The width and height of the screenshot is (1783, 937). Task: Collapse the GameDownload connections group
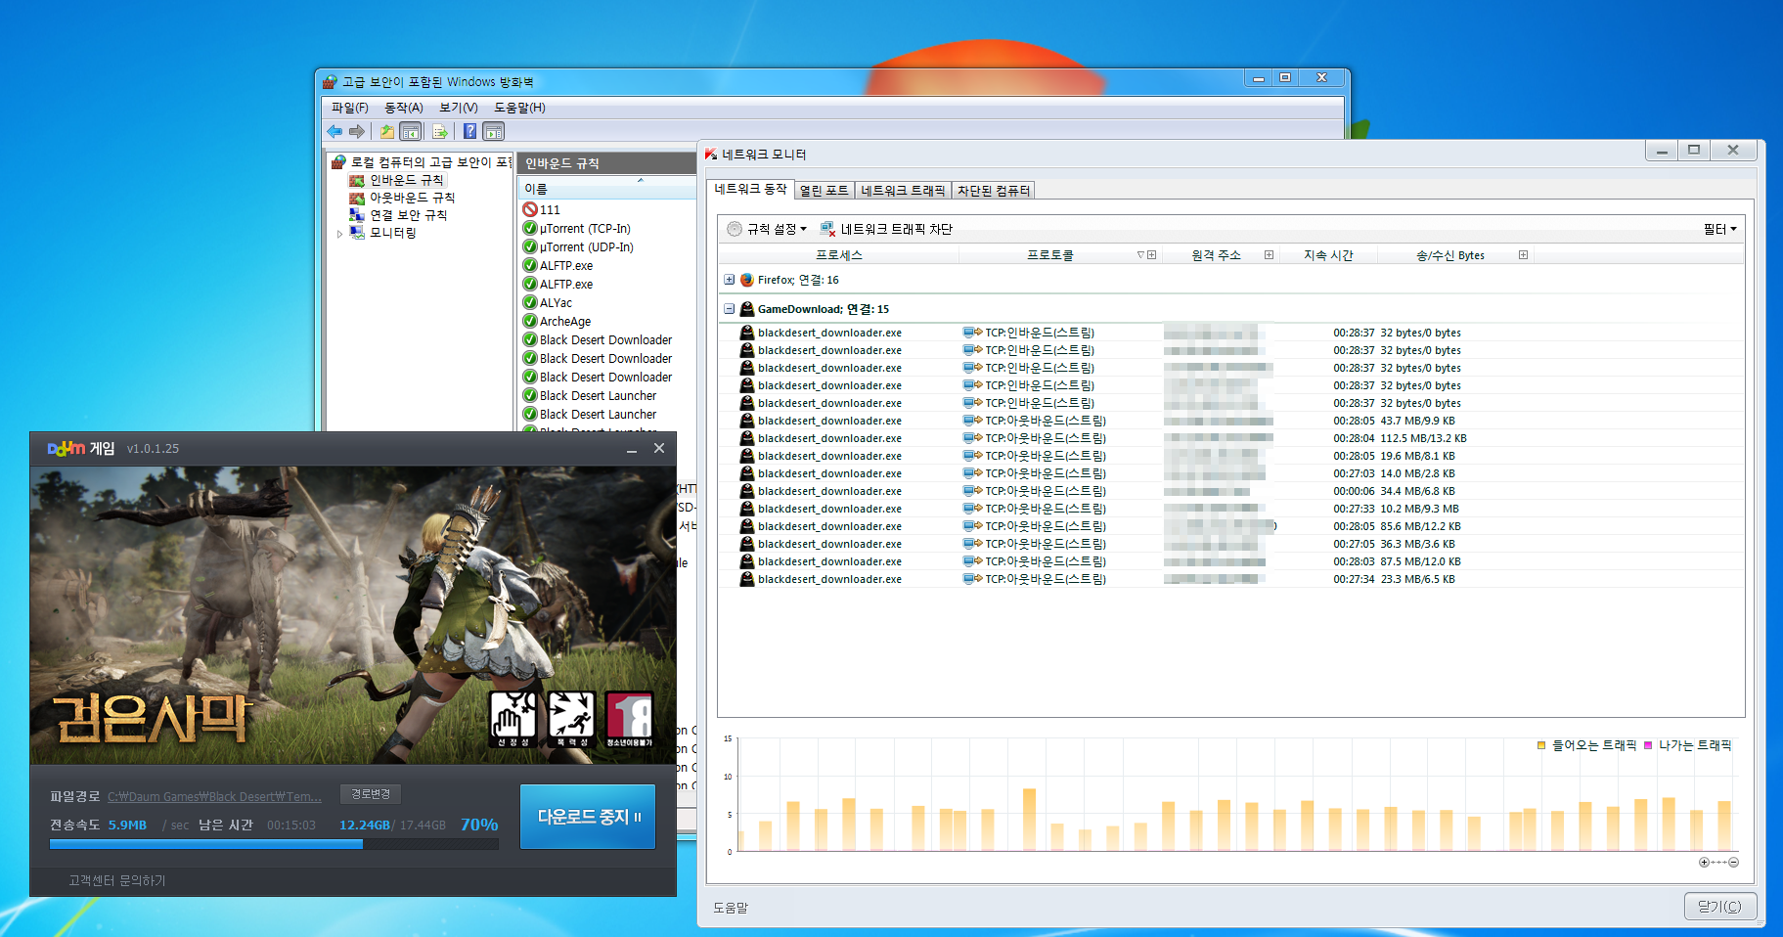point(729,309)
